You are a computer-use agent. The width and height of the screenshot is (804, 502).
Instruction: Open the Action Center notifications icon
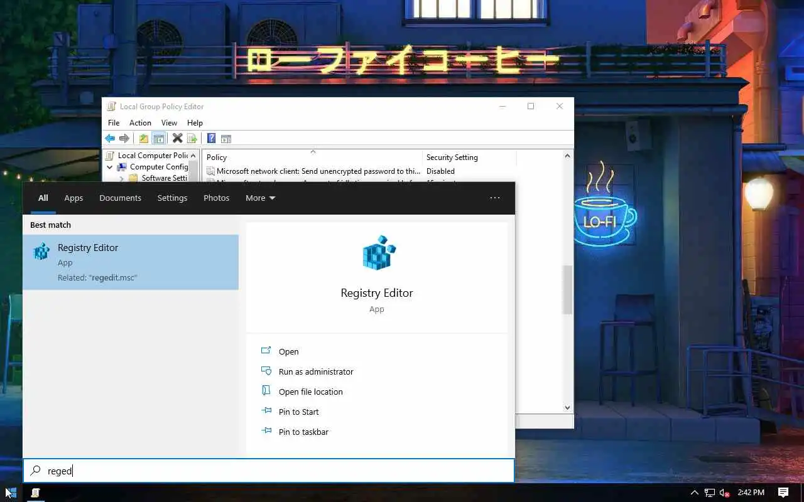[783, 493]
